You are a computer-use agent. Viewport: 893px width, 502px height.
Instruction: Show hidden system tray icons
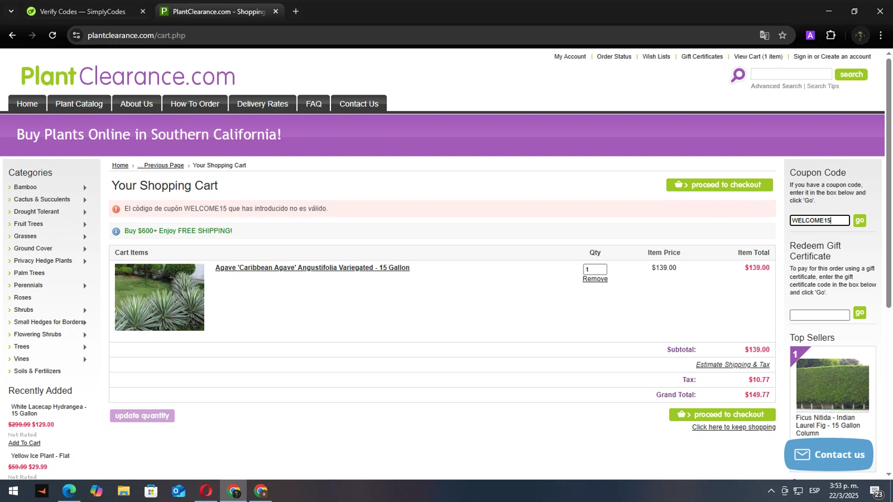coord(771,491)
